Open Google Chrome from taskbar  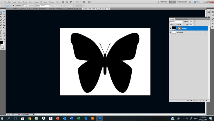point(30,118)
